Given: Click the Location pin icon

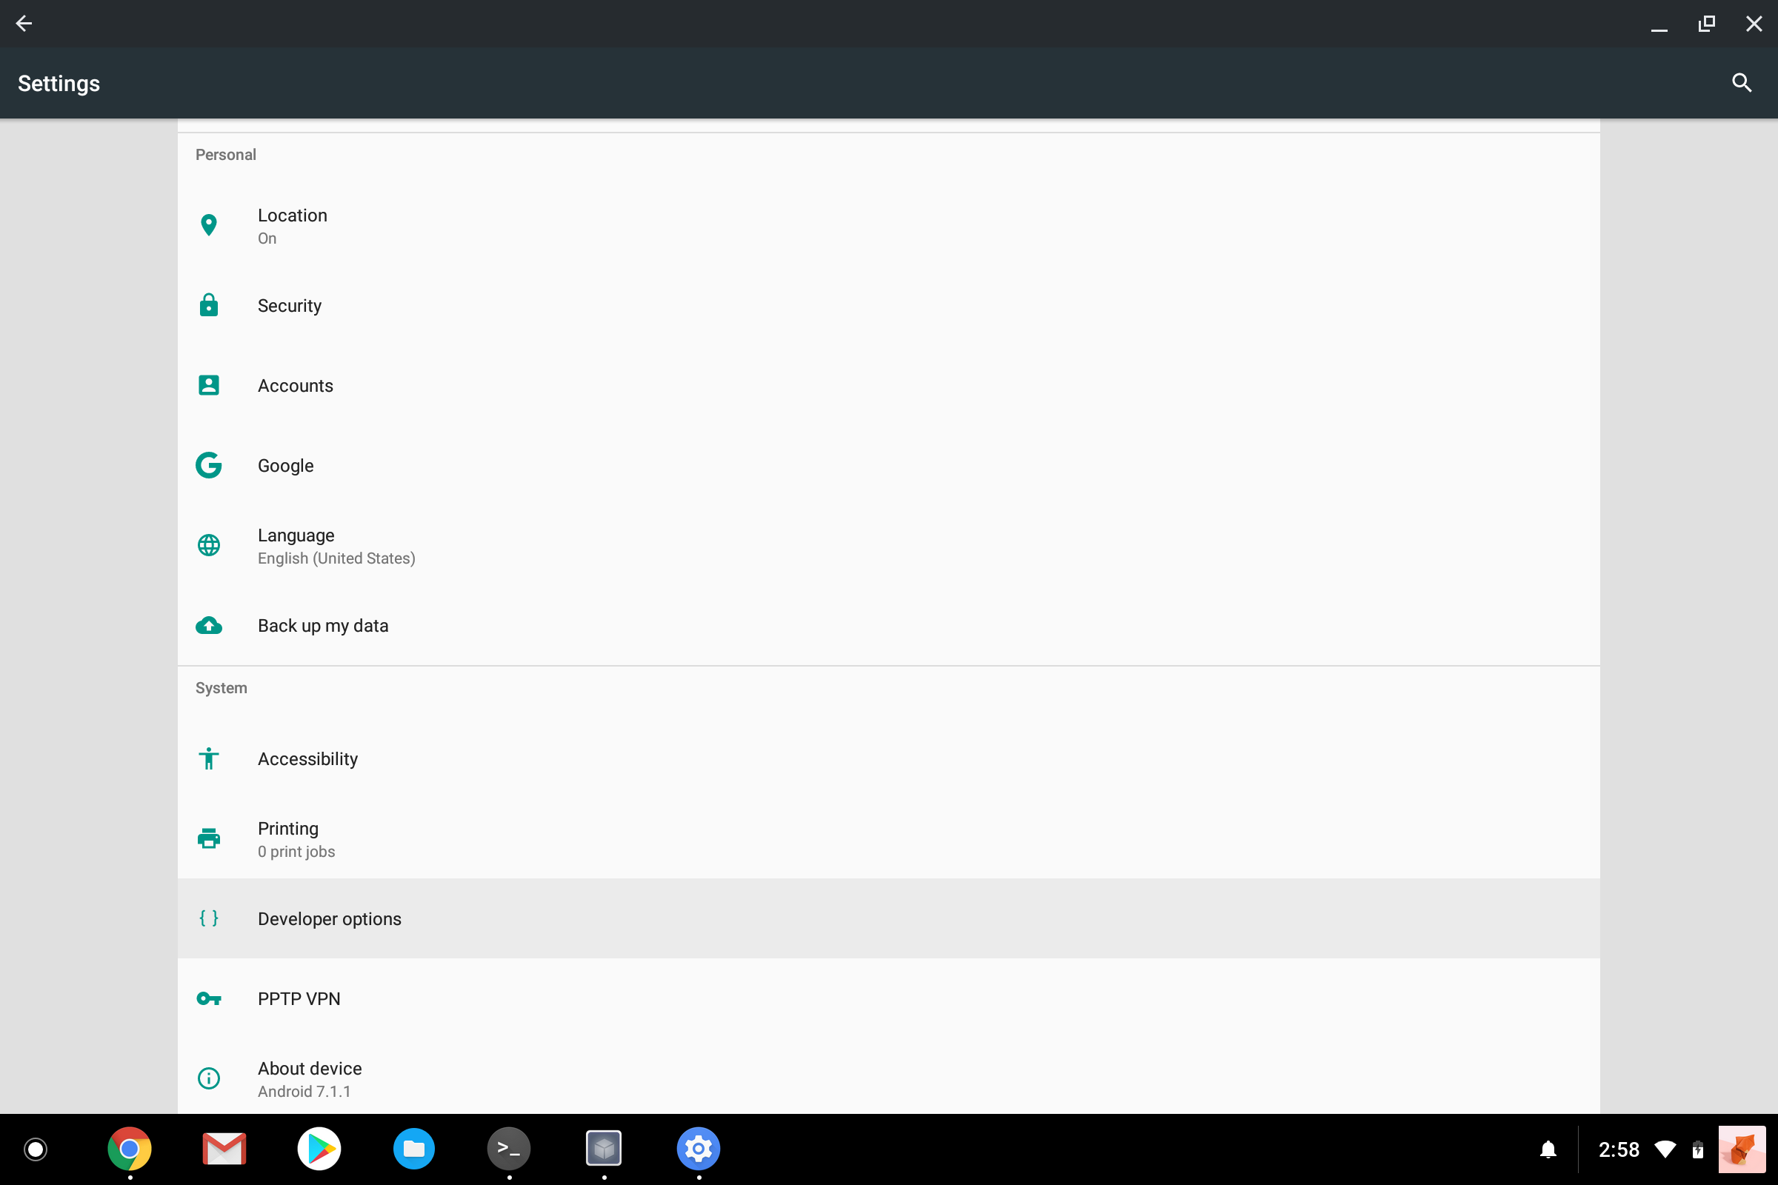Looking at the screenshot, I should pyautogui.click(x=209, y=225).
